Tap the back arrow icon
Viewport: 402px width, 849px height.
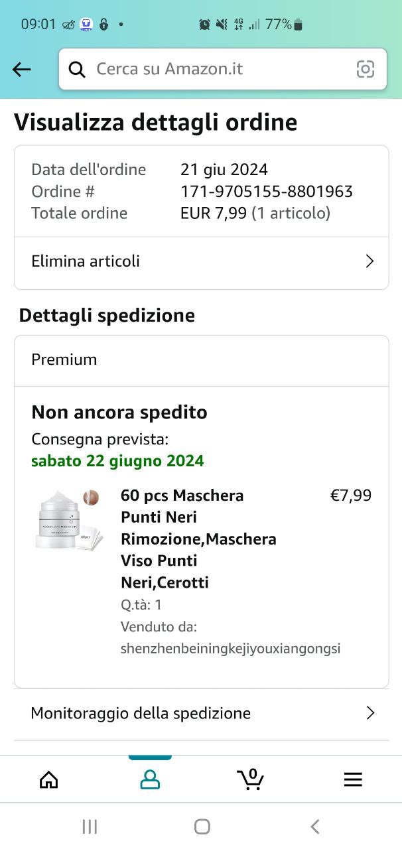pos(22,69)
